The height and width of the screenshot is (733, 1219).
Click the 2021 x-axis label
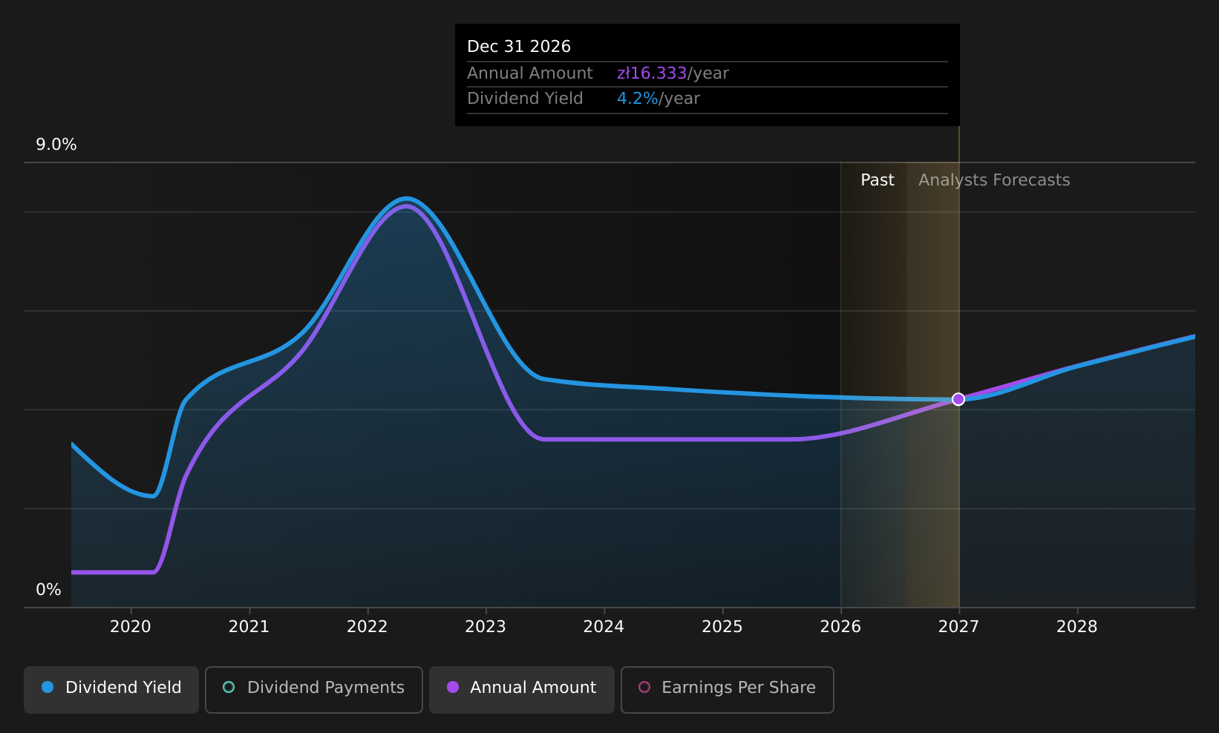(249, 627)
